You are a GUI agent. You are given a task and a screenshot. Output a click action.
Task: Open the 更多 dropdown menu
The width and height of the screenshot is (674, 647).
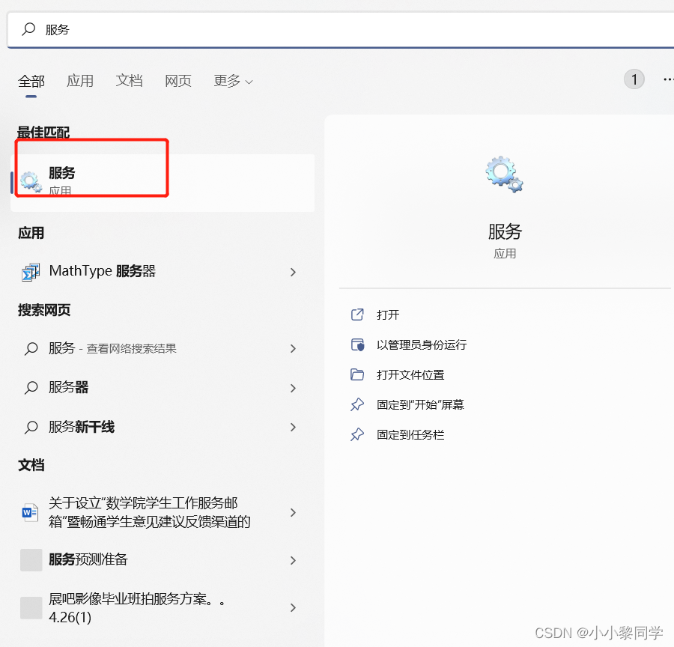[233, 81]
